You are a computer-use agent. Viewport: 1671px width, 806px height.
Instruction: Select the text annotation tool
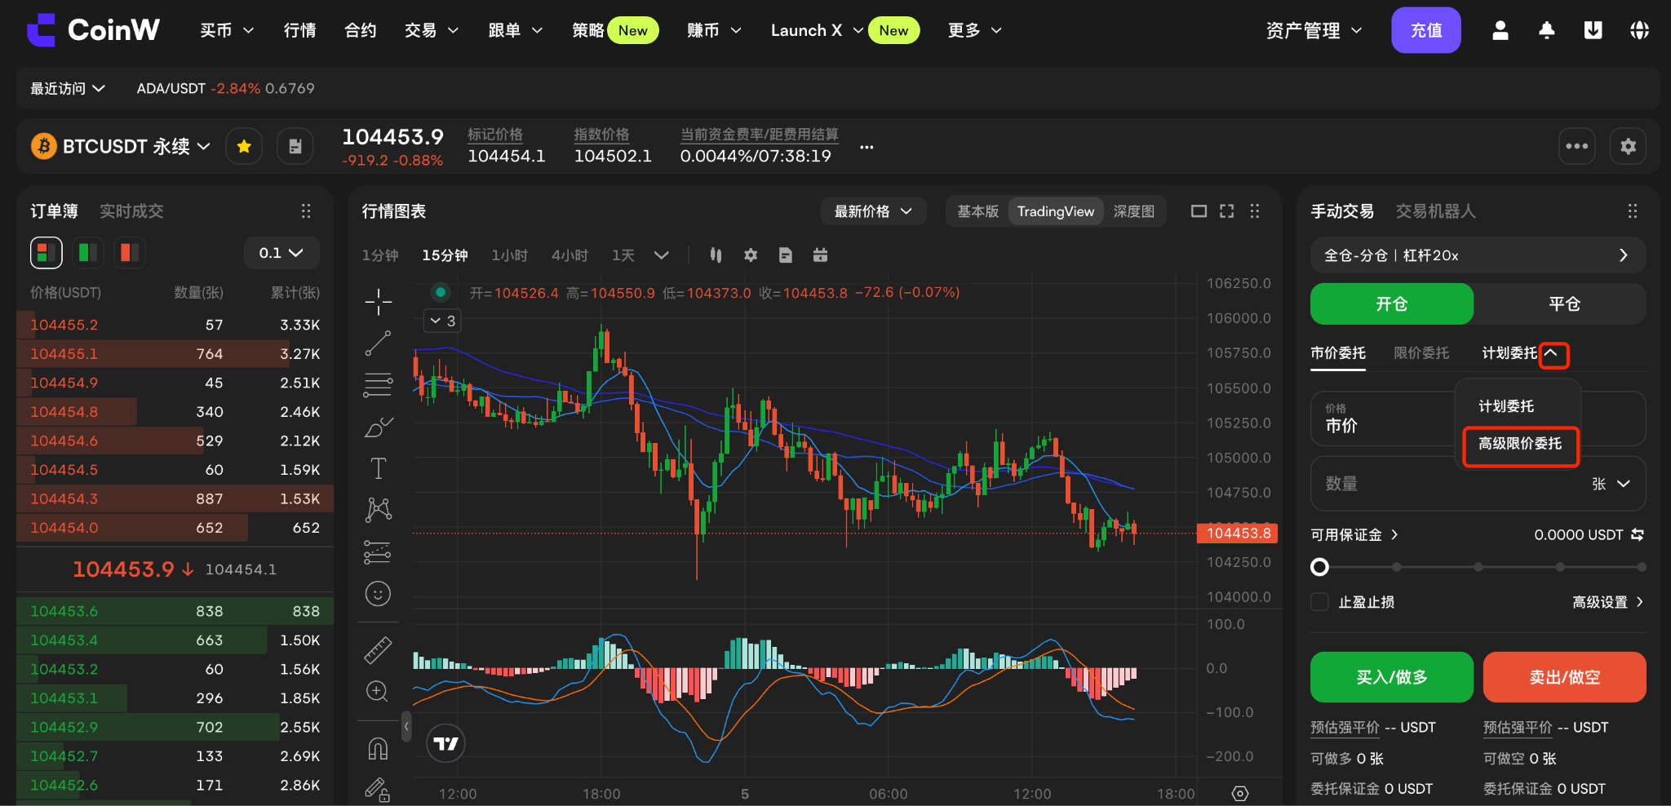(378, 468)
